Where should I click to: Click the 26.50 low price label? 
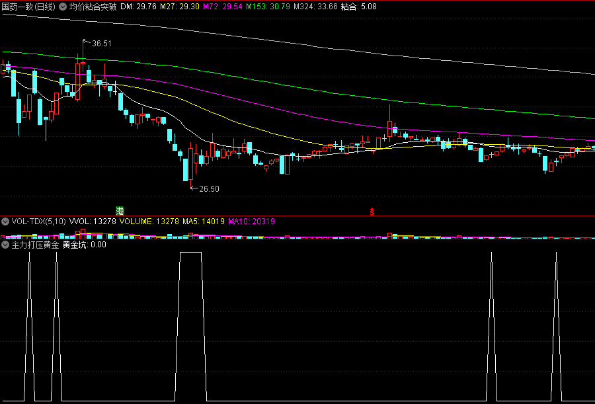pyautogui.click(x=209, y=188)
